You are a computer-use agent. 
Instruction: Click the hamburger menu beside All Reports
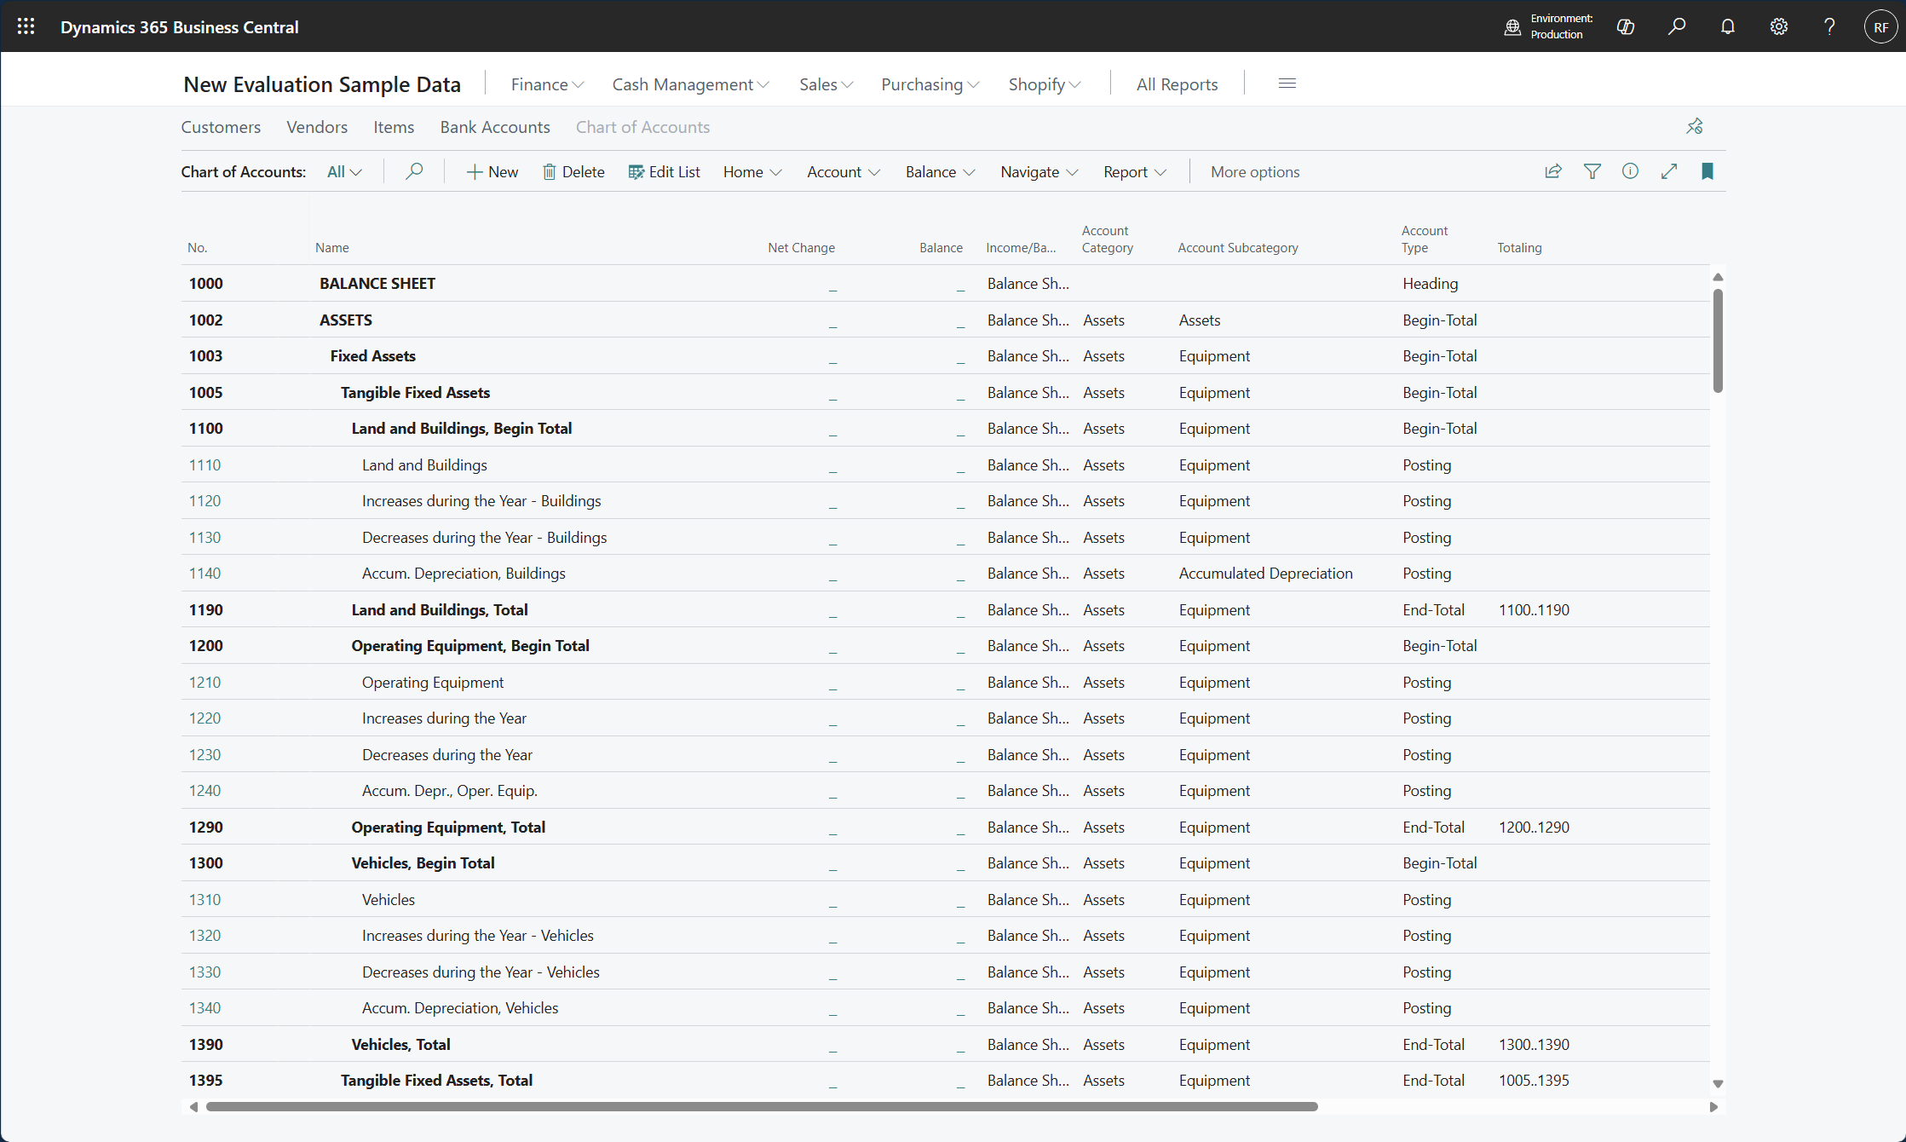coord(1287,84)
